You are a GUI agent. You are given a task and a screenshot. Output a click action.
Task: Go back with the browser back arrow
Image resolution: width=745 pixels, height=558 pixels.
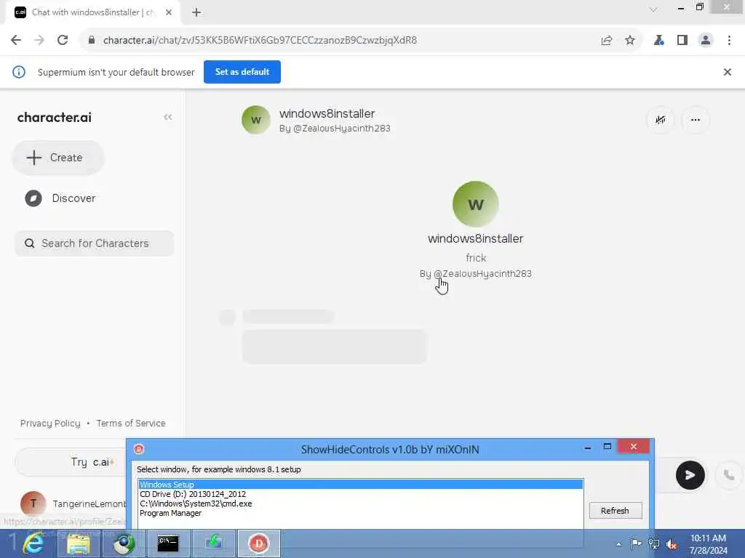click(x=16, y=41)
